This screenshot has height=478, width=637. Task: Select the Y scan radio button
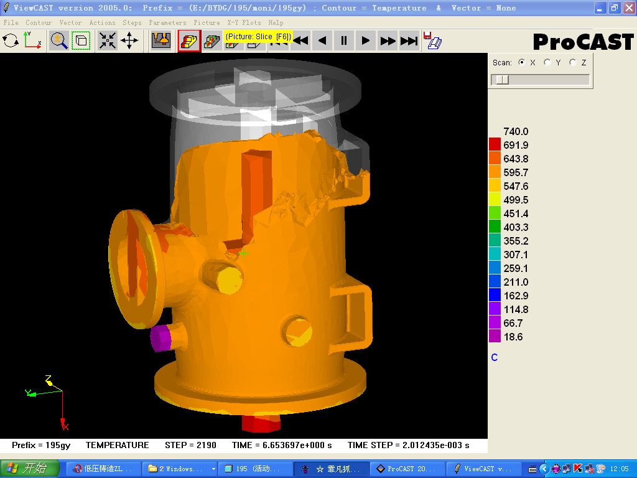tap(547, 62)
